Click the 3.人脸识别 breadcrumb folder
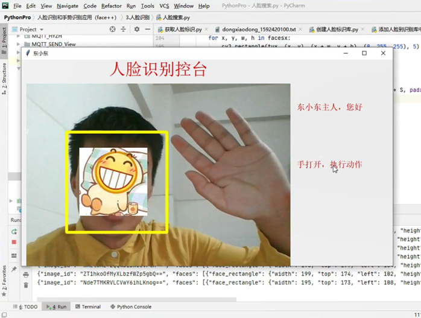The image size is (421, 318). [138, 17]
